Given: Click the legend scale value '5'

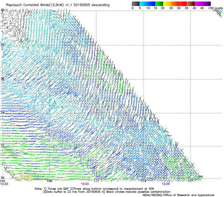Looking at the screenshot, I should tap(140, 8).
